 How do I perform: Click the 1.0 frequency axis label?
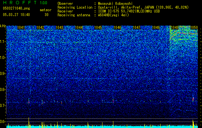pos(3,58)
